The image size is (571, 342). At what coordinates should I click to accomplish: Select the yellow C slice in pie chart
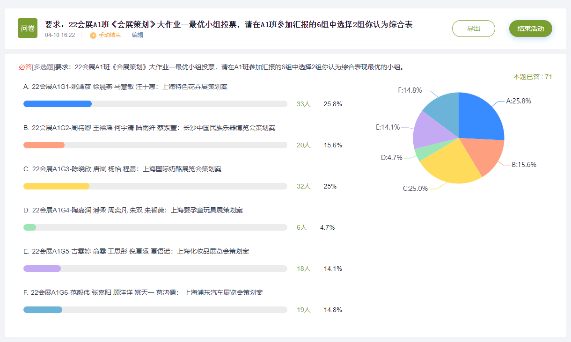tap(452, 164)
